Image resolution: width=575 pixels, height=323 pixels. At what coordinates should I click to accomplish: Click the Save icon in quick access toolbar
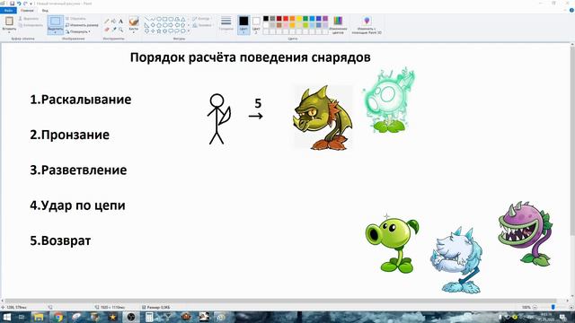click(x=12, y=4)
